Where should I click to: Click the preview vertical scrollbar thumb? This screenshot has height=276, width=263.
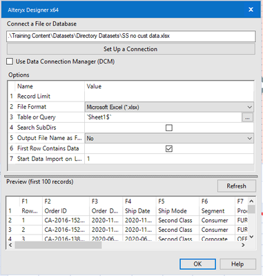pyautogui.click(x=251, y=209)
